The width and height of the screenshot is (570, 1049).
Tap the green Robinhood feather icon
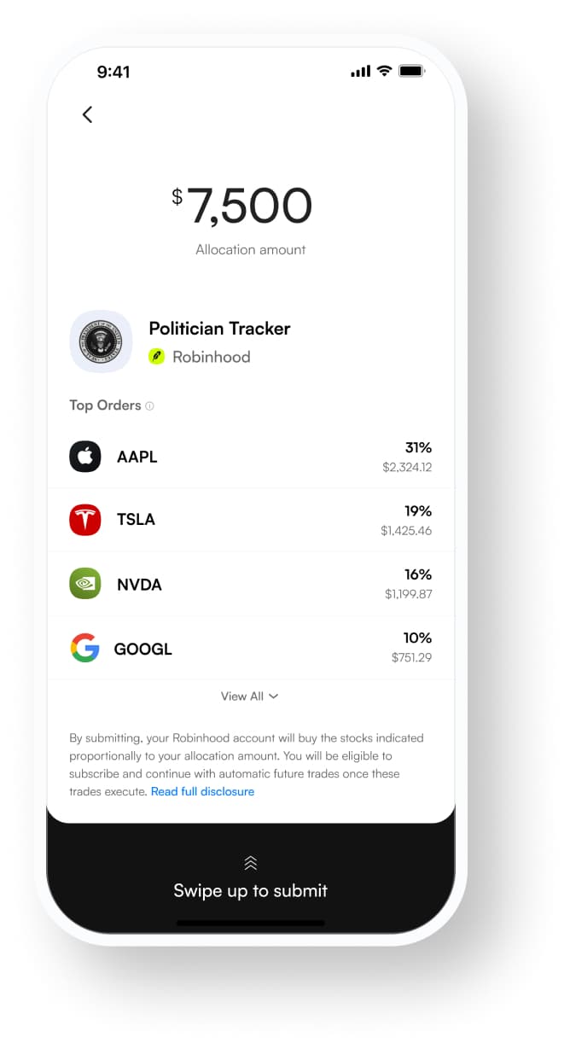pos(156,357)
